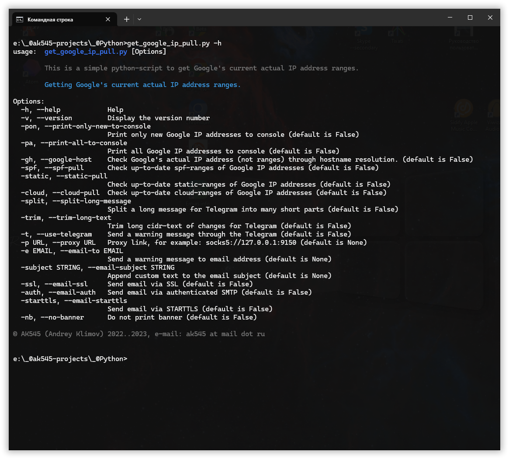This screenshot has width=509, height=459.
Task: Click the '-gh, --google-host' option
Action: coord(56,160)
